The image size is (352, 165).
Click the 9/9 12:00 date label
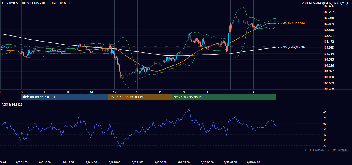click(68, 162)
